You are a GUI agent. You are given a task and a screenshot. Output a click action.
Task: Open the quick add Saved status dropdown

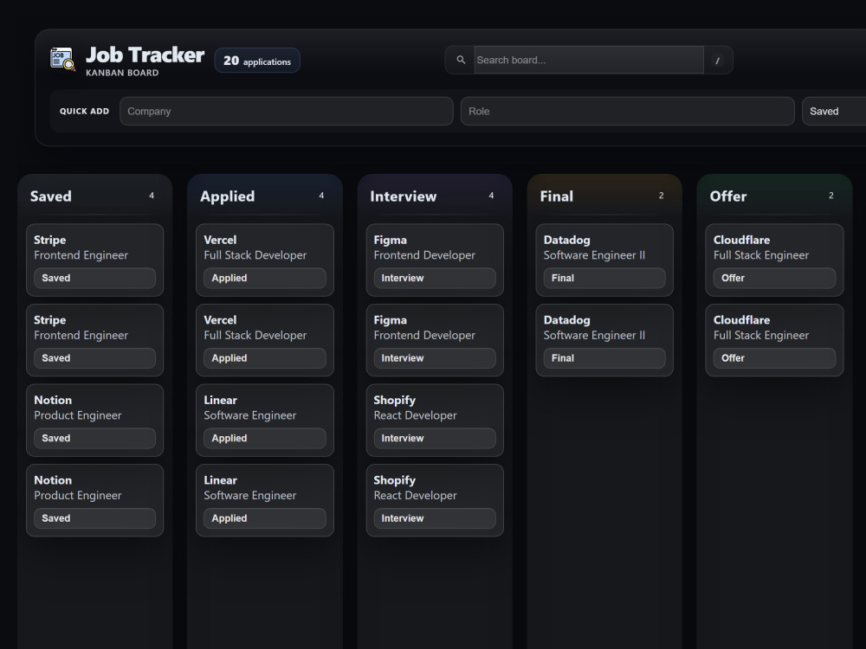tap(834, 111)
